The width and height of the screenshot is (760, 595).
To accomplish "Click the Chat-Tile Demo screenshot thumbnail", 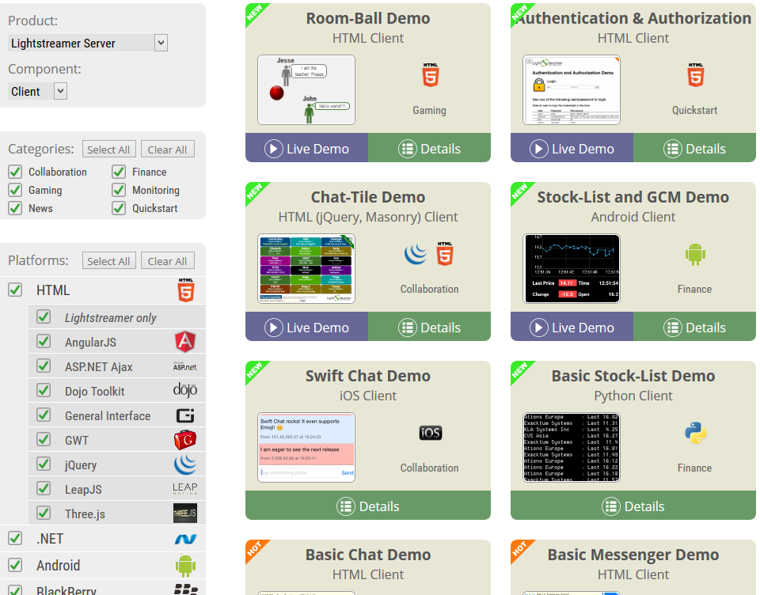I will (x=306, y=268).
